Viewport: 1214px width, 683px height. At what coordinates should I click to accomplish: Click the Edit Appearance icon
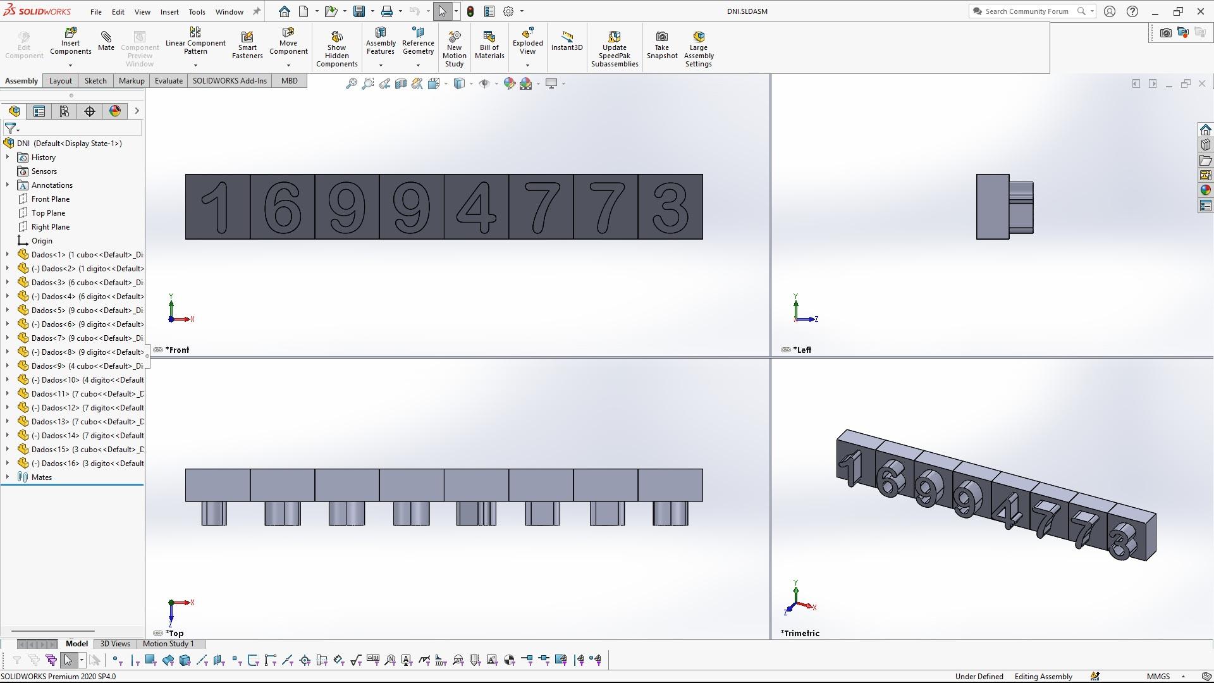(x=510, y=83)
